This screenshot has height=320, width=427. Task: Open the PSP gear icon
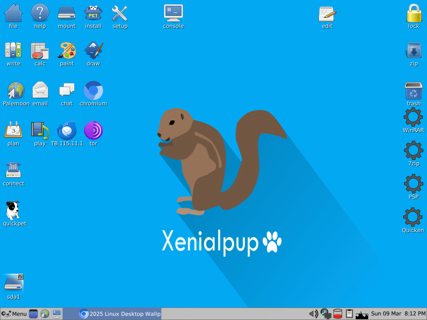(414, 184)
